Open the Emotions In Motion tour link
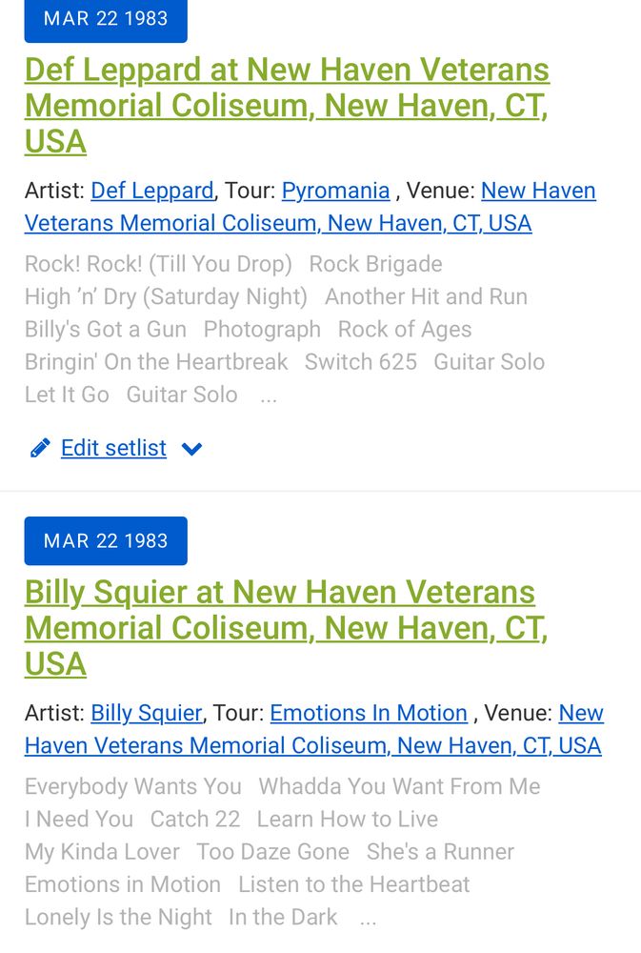 (x=369, y=713)
